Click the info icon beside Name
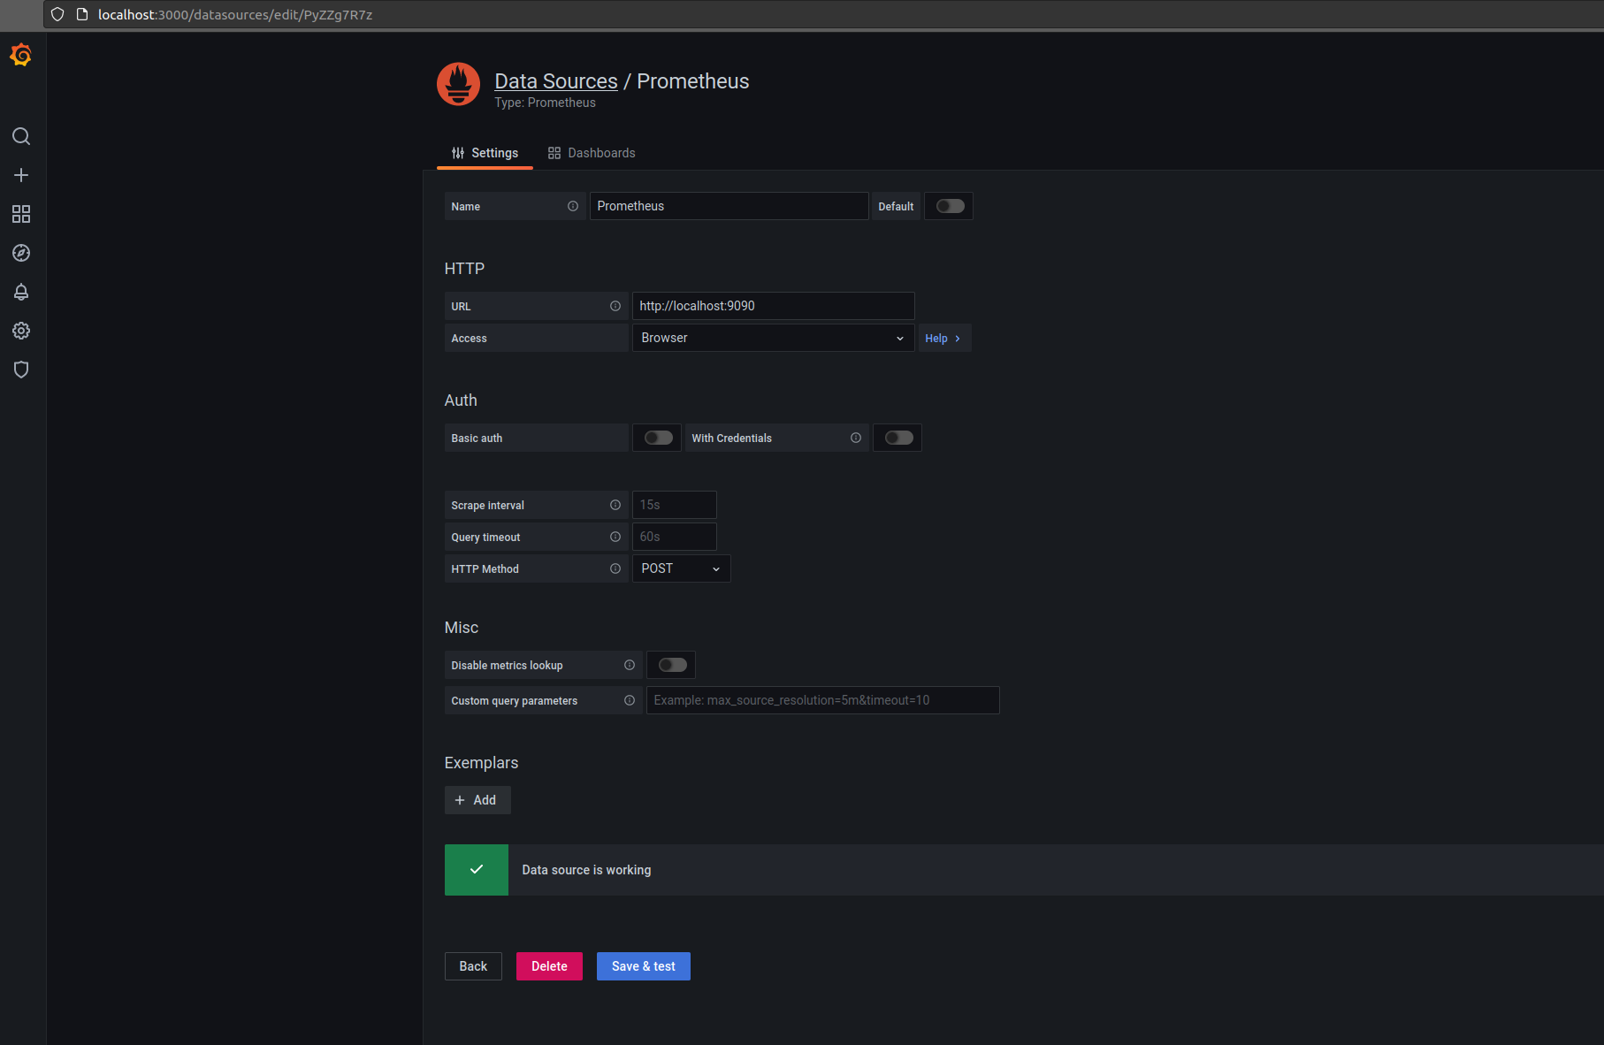The height and width of the screenshot is (1045, 1604). click(x=573, y=206)
